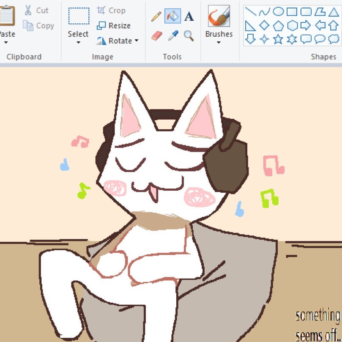Click the Crop button
This screenshot has width=342, height=342.
(x=111, y=11)
